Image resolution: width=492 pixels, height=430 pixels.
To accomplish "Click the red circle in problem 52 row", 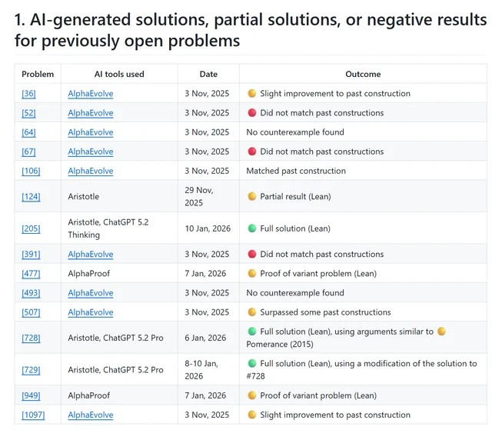I will (x=251, y=113).
